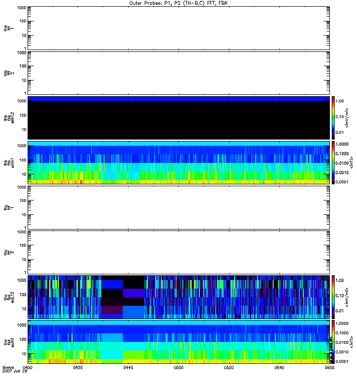Click the "0.0010" label on thc scm1 color bar
Image resolution: width=357 pixels, height=381 pixels.
[342, 352]
